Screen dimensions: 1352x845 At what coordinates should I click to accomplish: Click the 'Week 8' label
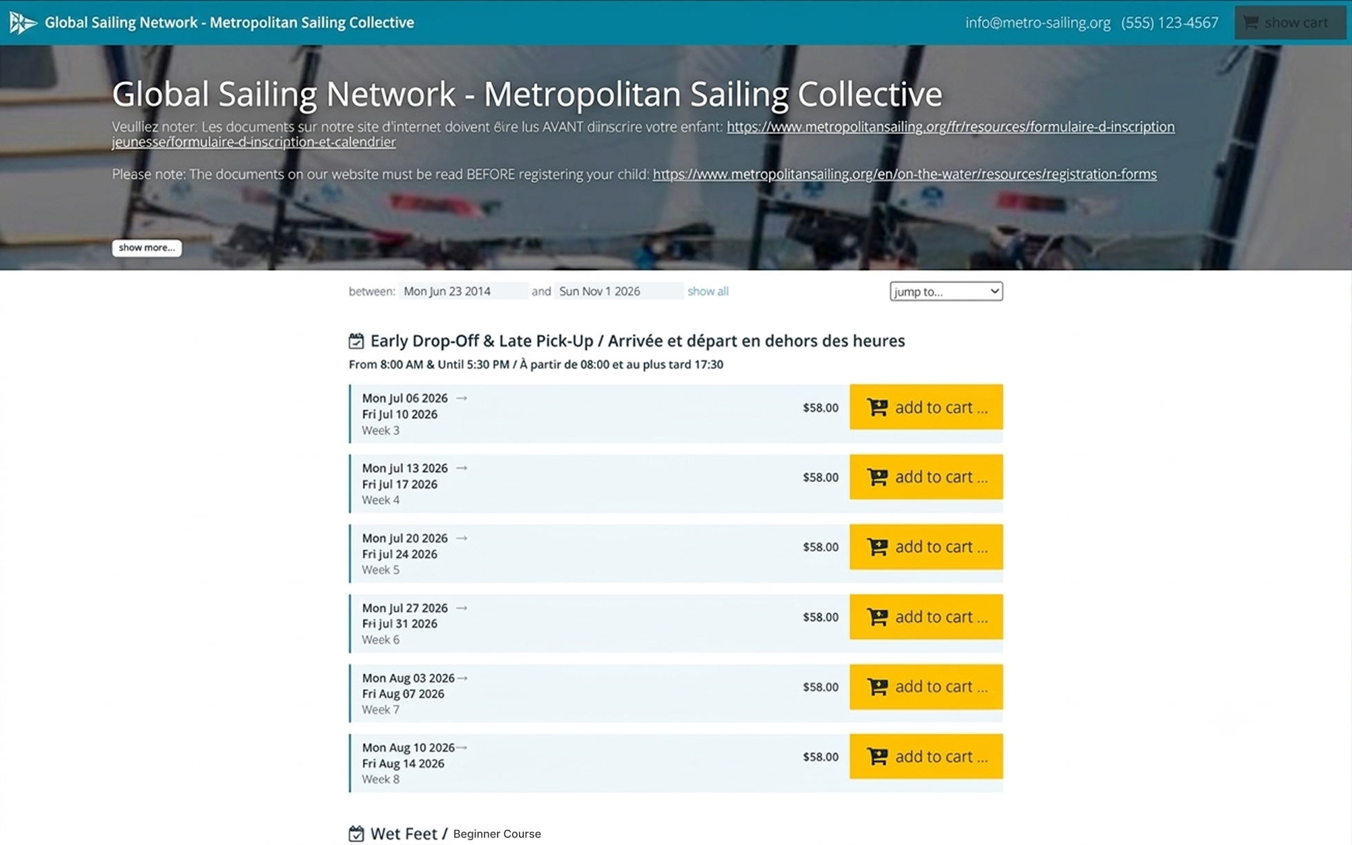click(x=381, y=779)
